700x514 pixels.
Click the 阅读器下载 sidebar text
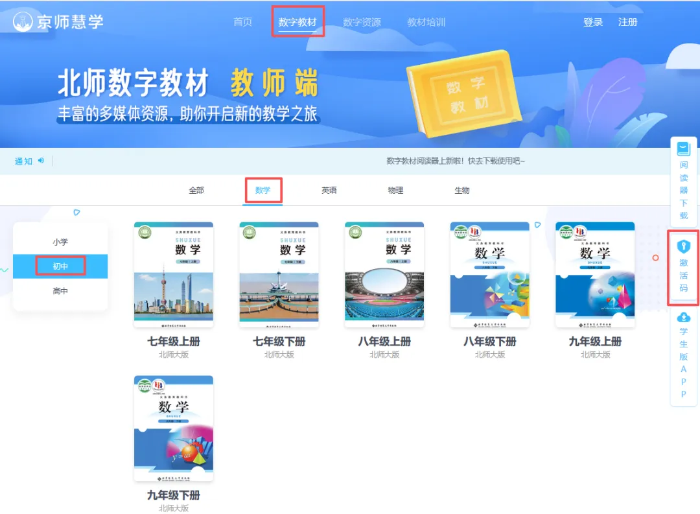click(684, 190)
